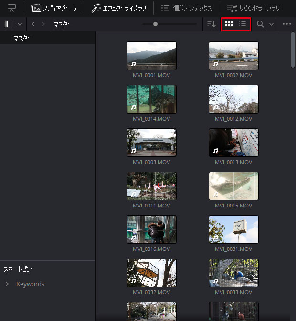Adjust the thumbnail size slider
This screenshot has width=296, height=321.
click(155, 24)
